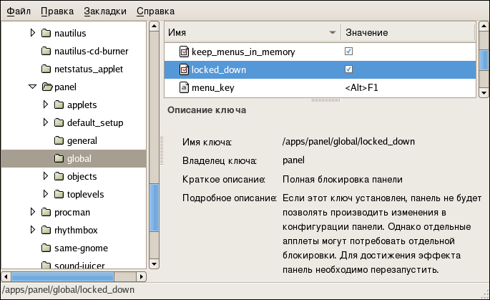Open the Закладки menu

(104, 11)
